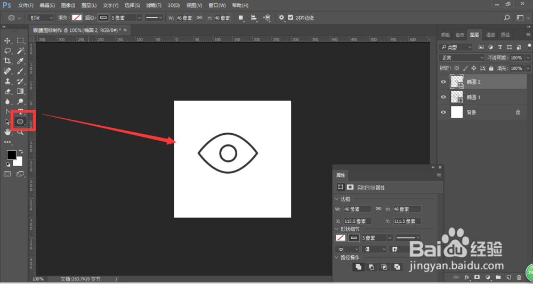Toggle lock transparent pixels
This screenshot has height=284, width=533.
[457, 68]
